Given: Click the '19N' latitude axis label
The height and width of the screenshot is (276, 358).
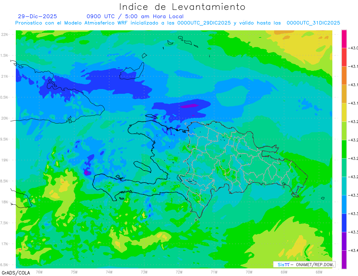Looking at the screenshot, I should 5,160.
